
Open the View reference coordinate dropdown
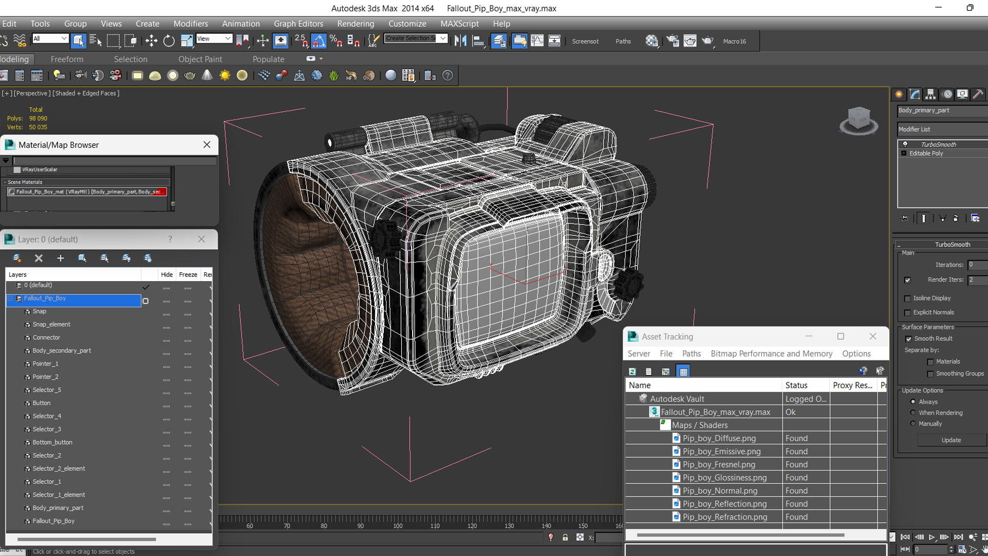214,39
